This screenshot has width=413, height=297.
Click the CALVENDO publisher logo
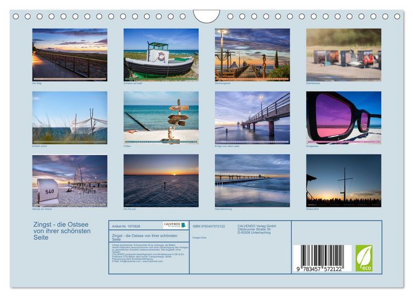pyautogui.click(x=175, y=225)
